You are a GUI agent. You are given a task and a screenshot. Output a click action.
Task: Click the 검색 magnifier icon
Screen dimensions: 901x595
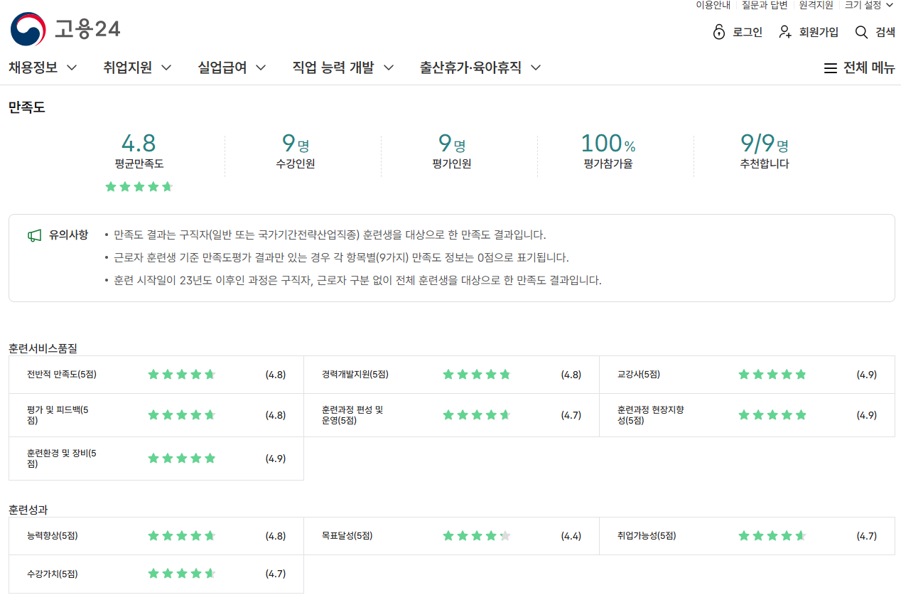coord(861,32)
